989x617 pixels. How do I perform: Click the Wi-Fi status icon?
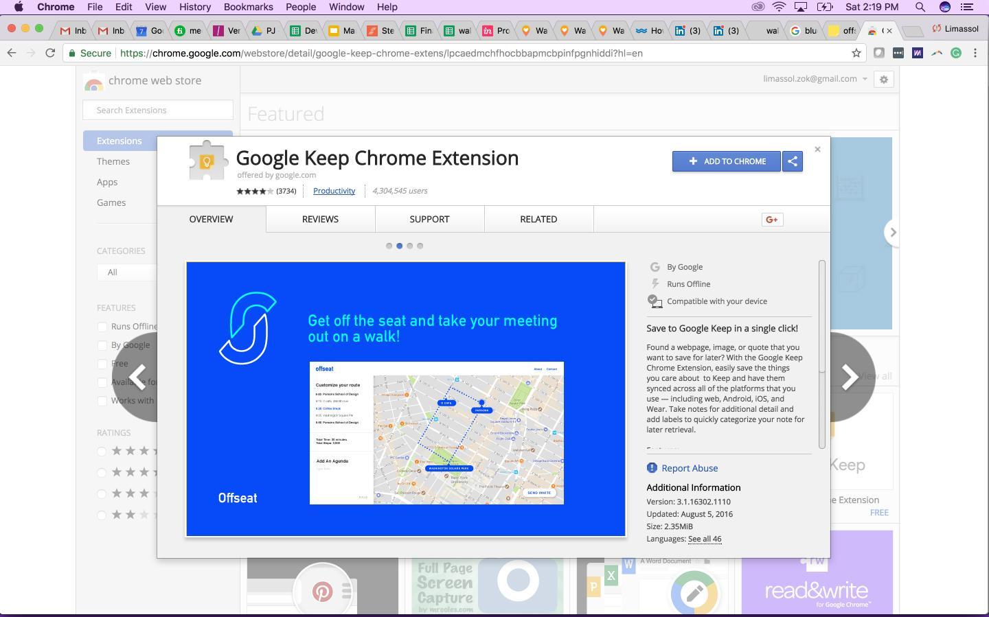pos(779,7)
